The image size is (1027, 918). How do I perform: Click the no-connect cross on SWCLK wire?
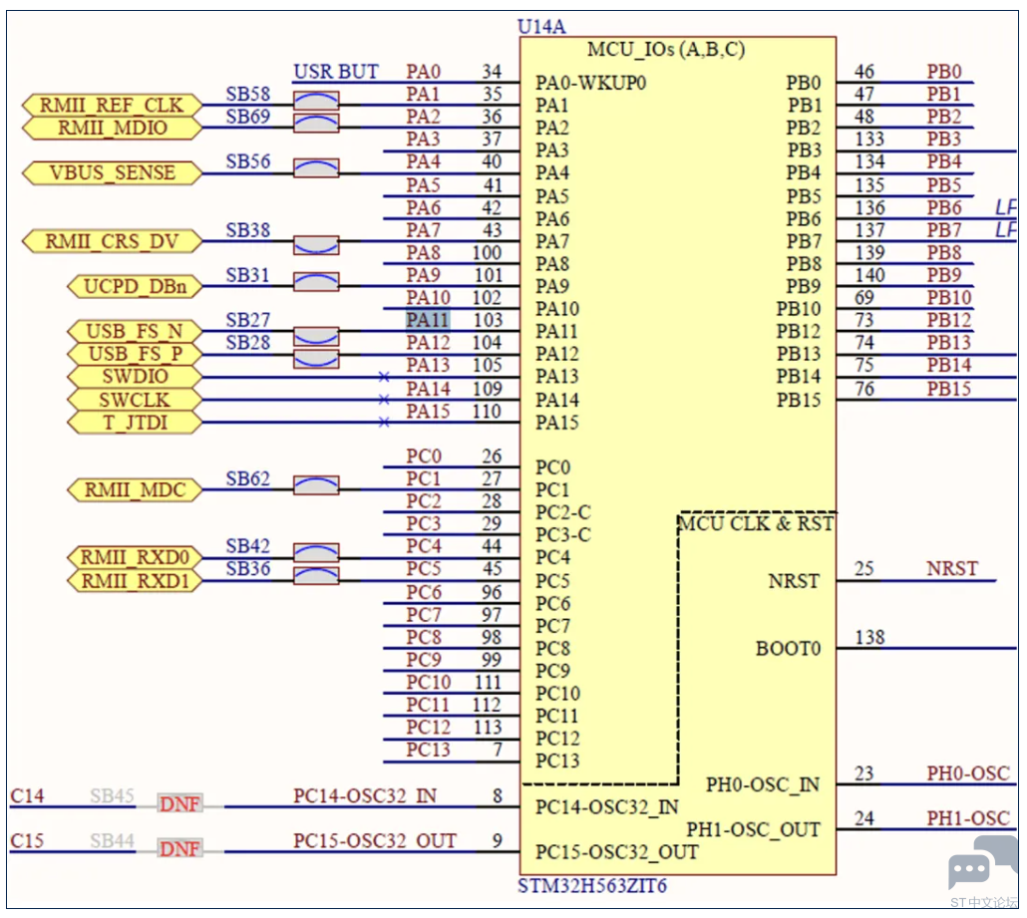[x=384, y=400]
